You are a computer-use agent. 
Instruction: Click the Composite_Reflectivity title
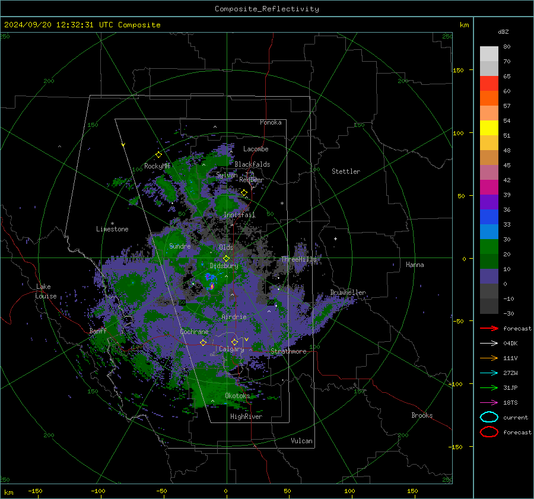[267, 9]
